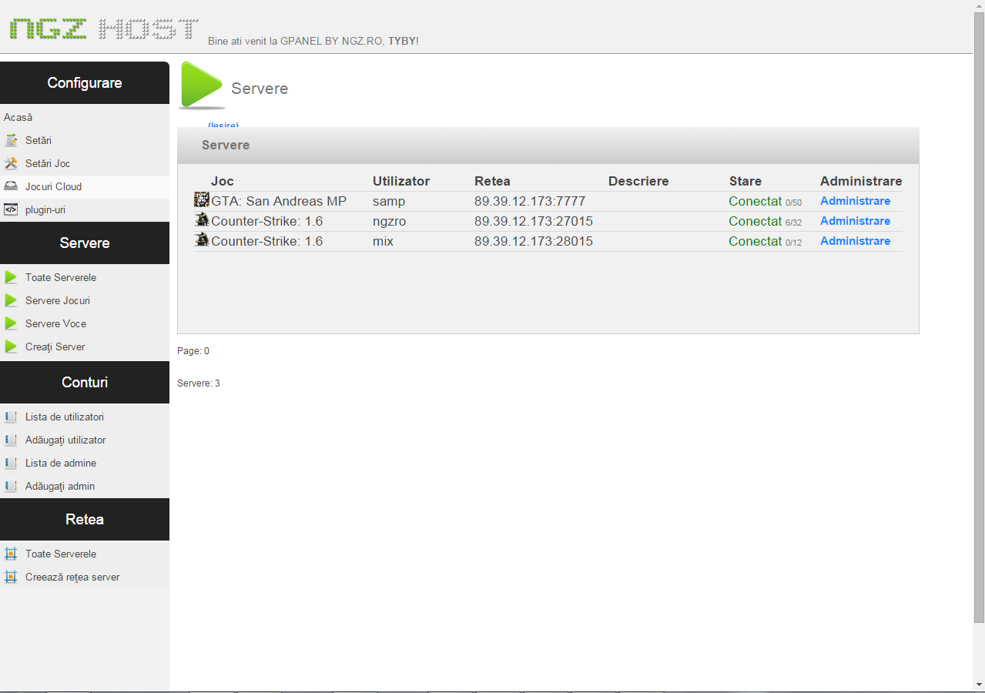Click the Setări pencil icon in sidebar

pyautogui.click(x=11, y=141)
